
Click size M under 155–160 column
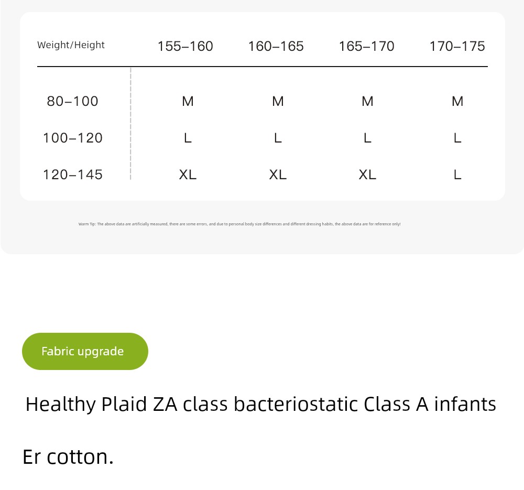point(188,101)
